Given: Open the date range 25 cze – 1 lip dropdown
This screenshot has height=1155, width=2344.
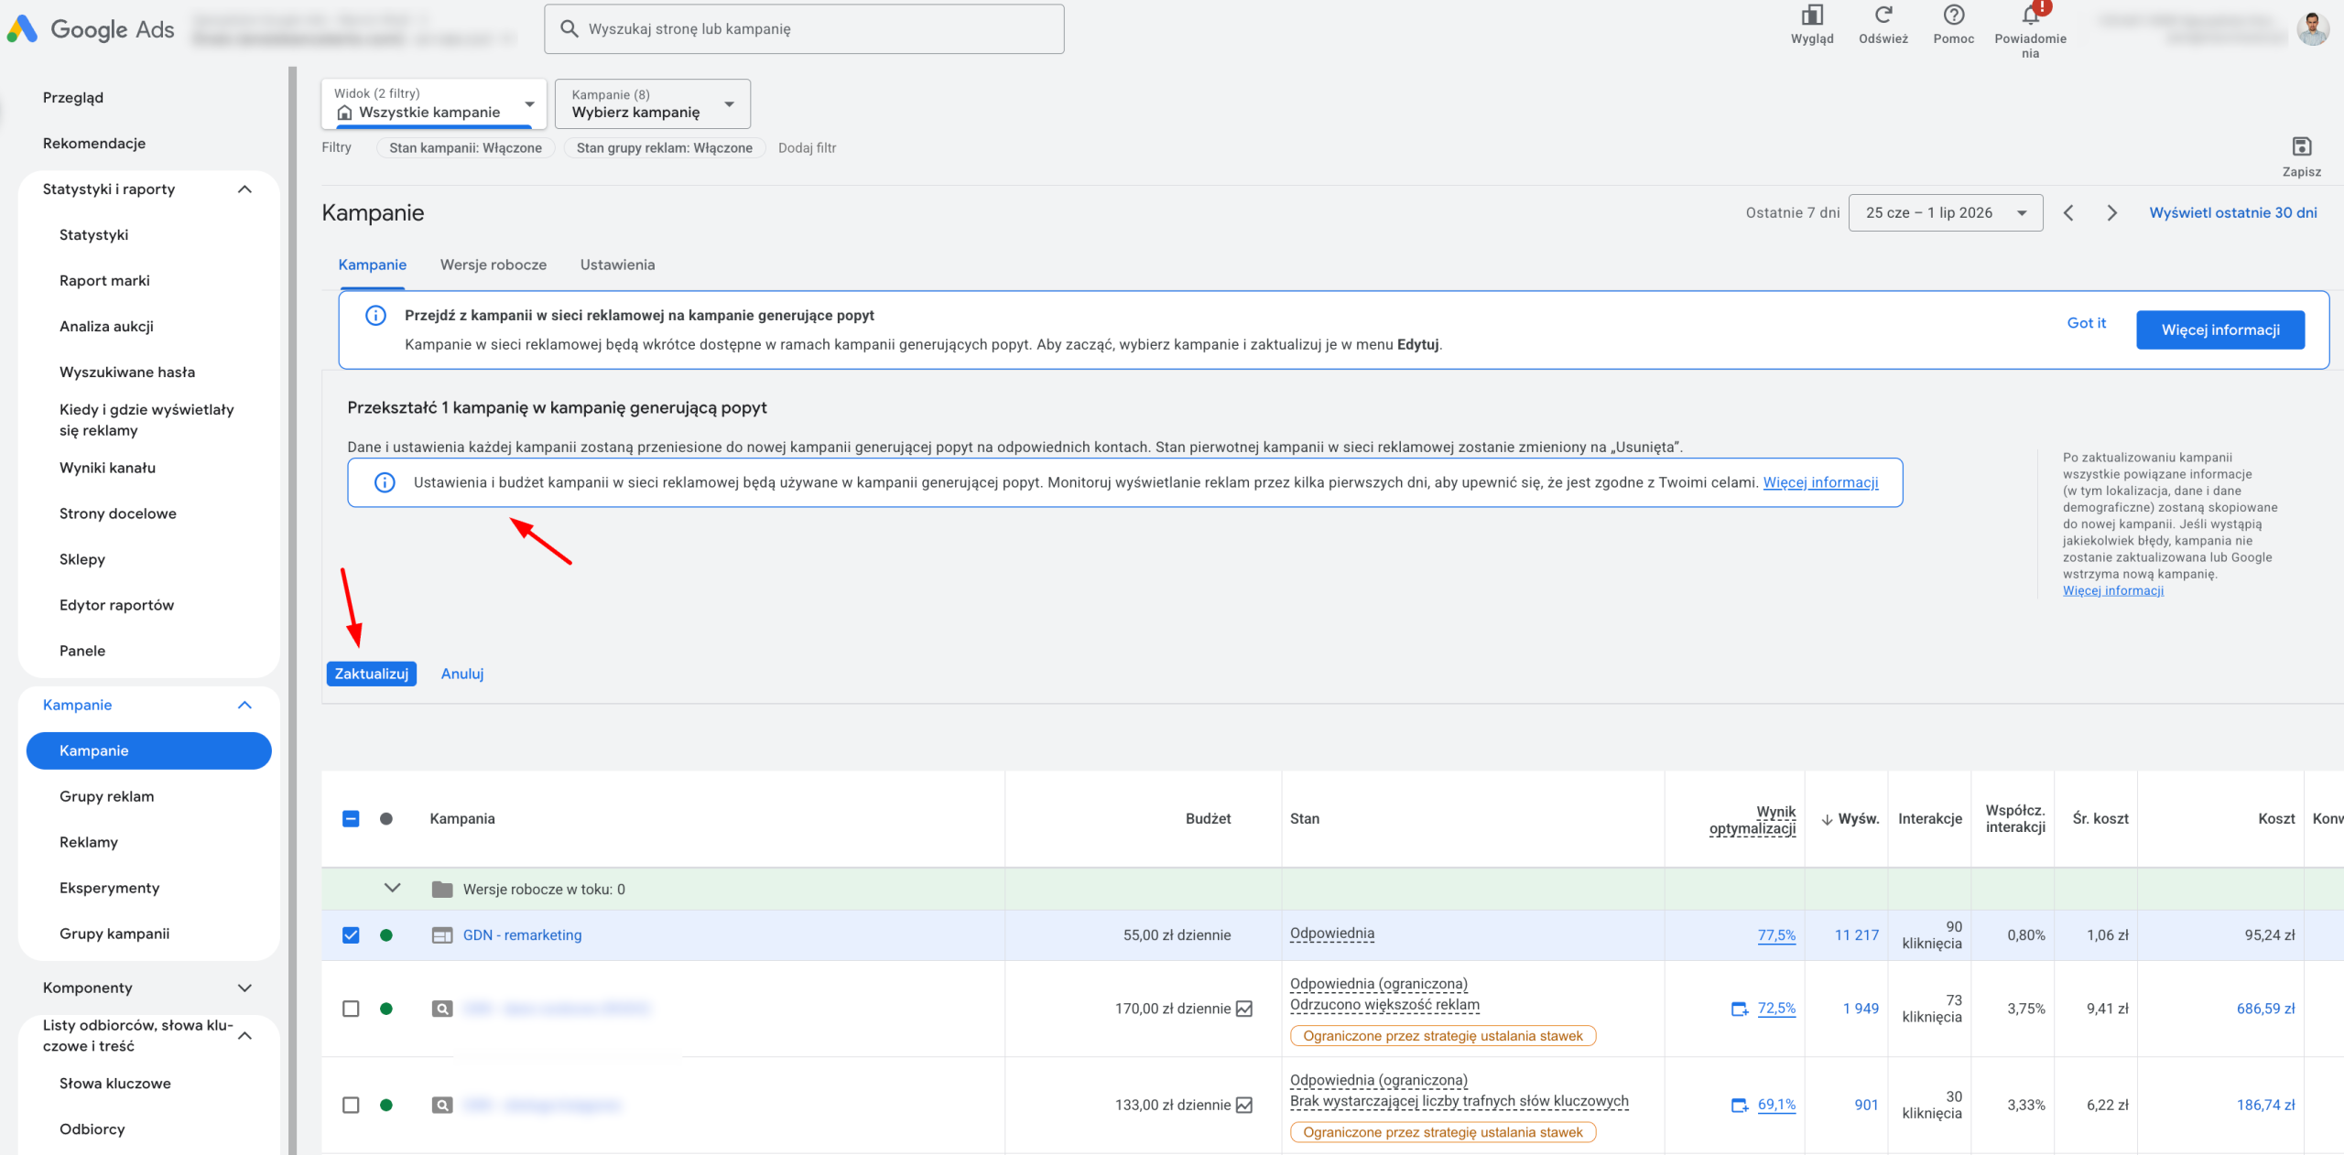Looking at the screenshot, I should coord(1946,213).
